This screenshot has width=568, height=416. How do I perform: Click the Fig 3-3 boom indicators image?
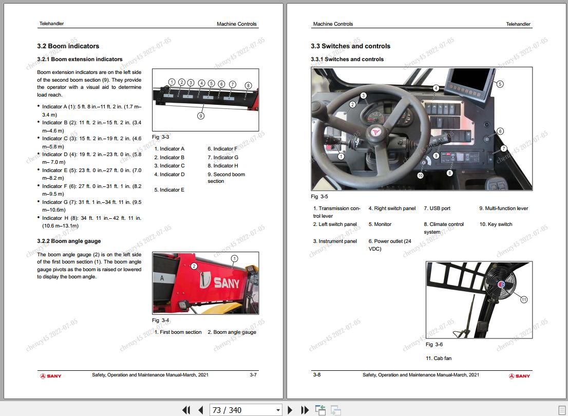pos(205,100)
